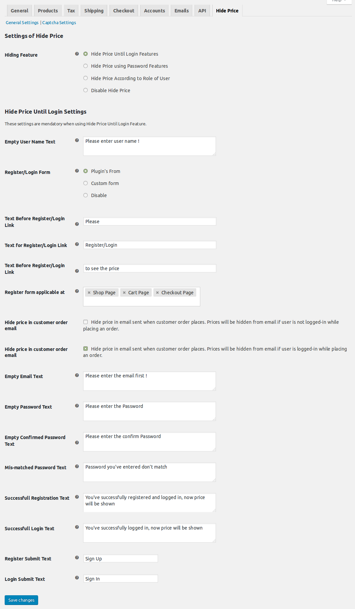Click help icon next to Register/Login Form
The image size is (355, 609).
click(x=77, y=171)
